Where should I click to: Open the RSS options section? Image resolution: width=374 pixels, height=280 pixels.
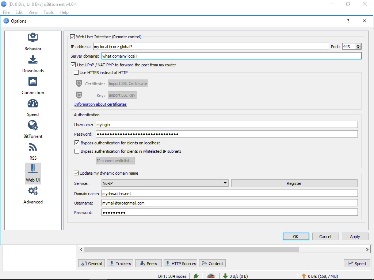(33, 152)
